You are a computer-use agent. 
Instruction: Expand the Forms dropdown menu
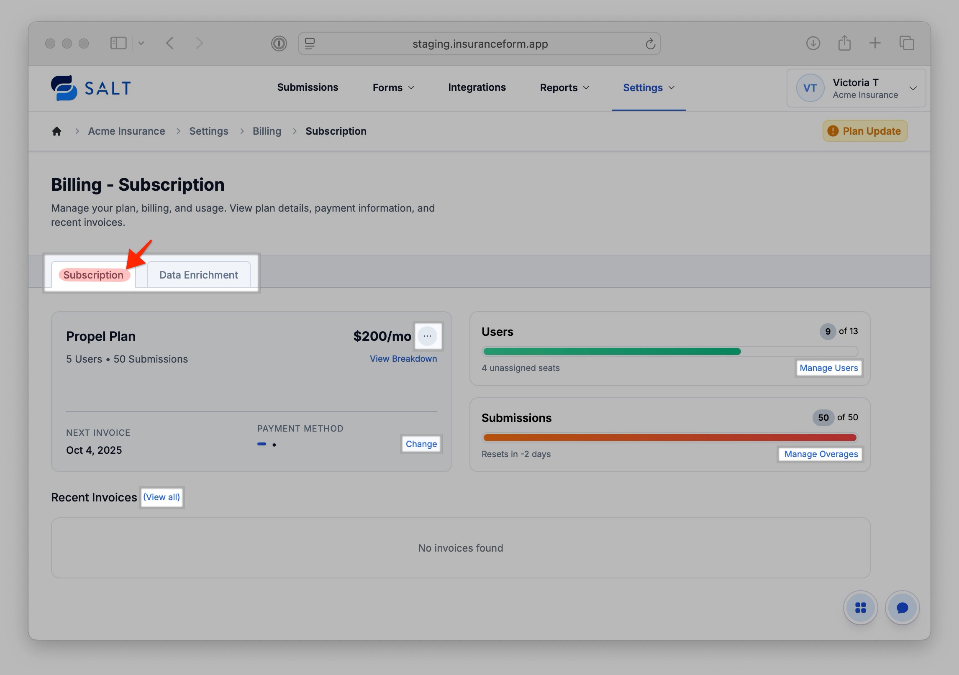click(x=393, y=88)
